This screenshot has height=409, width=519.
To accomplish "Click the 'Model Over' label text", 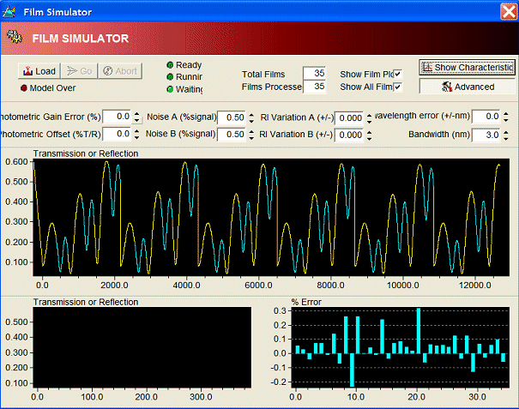I will 52,88.
